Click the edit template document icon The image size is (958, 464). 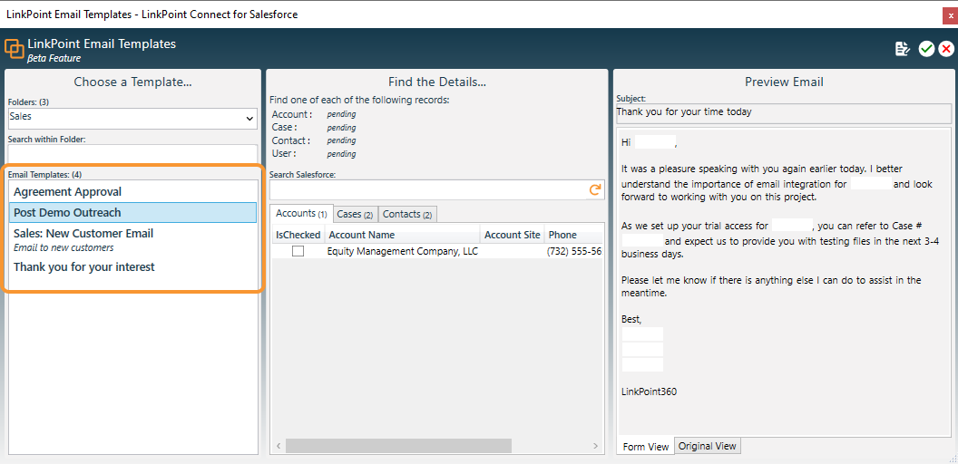[903, 50]
